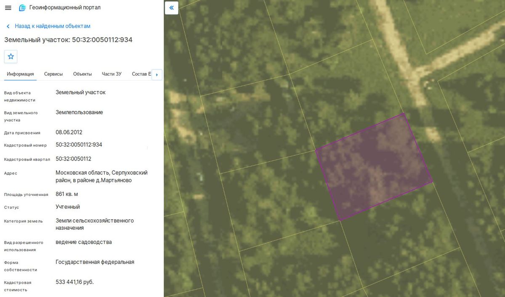Go back using the left arrow icon
This screenshot has height=297, width=505.
[8, 26]
